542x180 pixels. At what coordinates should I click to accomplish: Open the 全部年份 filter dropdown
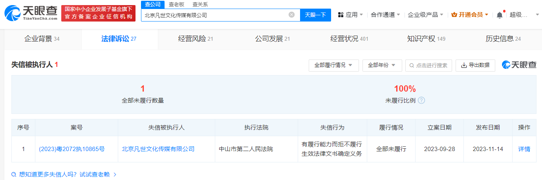382,65
